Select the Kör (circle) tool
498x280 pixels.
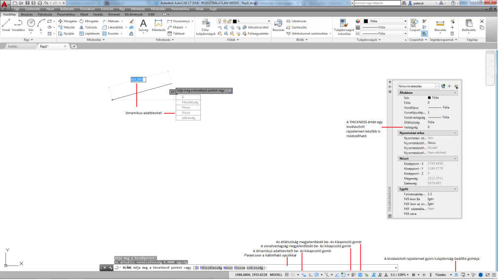pyautogui.click(x=31, y=25)
